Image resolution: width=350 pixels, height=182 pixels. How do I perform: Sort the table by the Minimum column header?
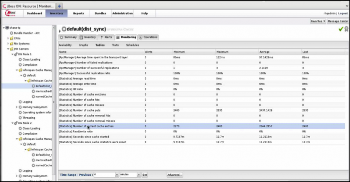coord(194,52)
